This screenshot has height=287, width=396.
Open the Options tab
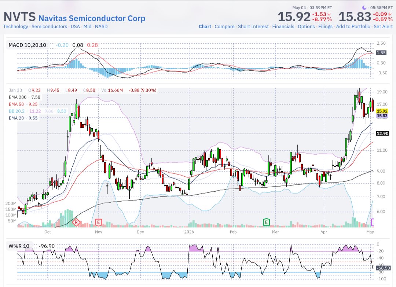(x=306, y=26)
